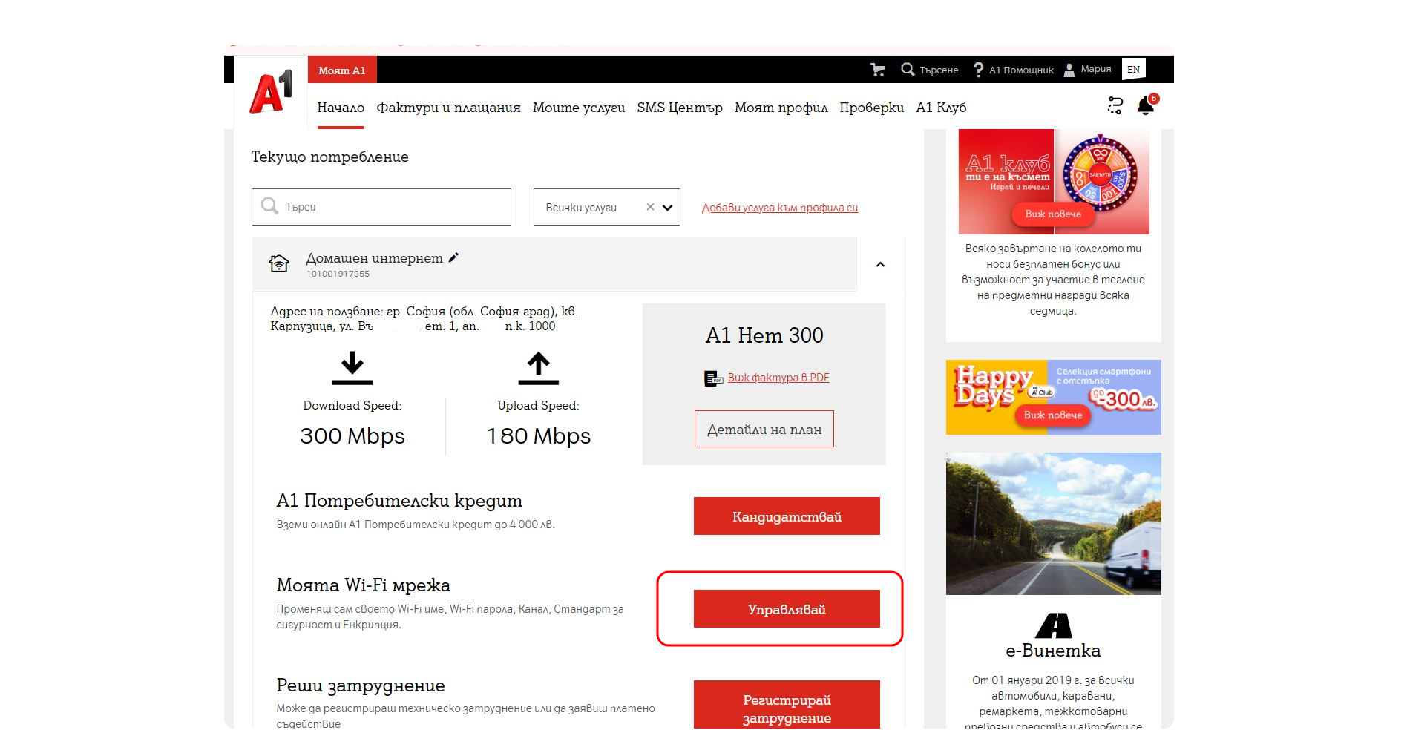Open the Всички услуги dropdown arrow
This screenshot has width=1407, height=730.
tap(667, 208)
